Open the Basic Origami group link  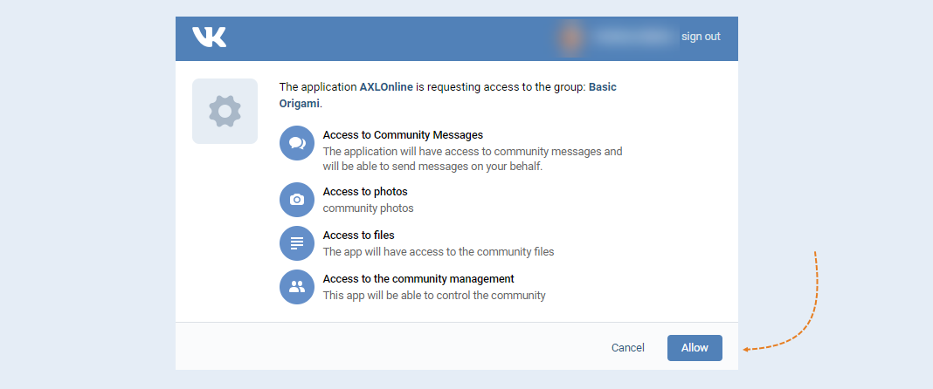pos(448,95)
